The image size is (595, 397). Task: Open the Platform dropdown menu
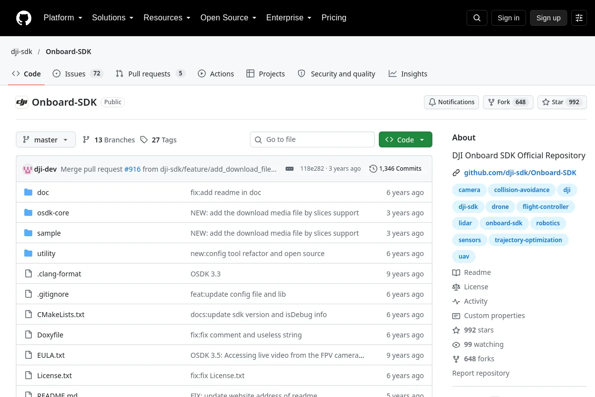(62, 18)
